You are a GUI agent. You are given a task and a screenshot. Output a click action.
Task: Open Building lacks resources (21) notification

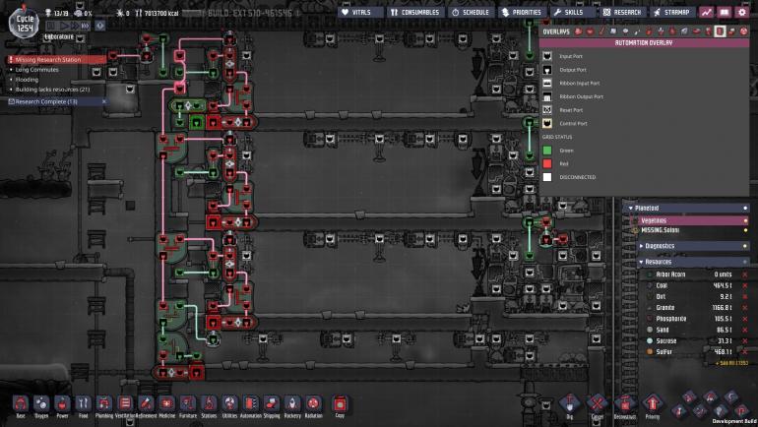pyautogui.click(x=52, y=90)
